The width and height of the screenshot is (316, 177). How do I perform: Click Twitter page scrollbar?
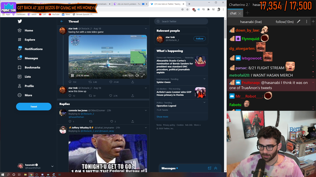point(225,29)
